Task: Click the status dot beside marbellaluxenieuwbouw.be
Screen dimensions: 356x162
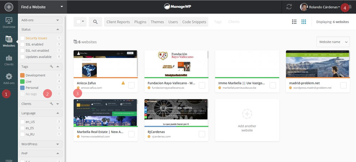Action: [220, 88]
